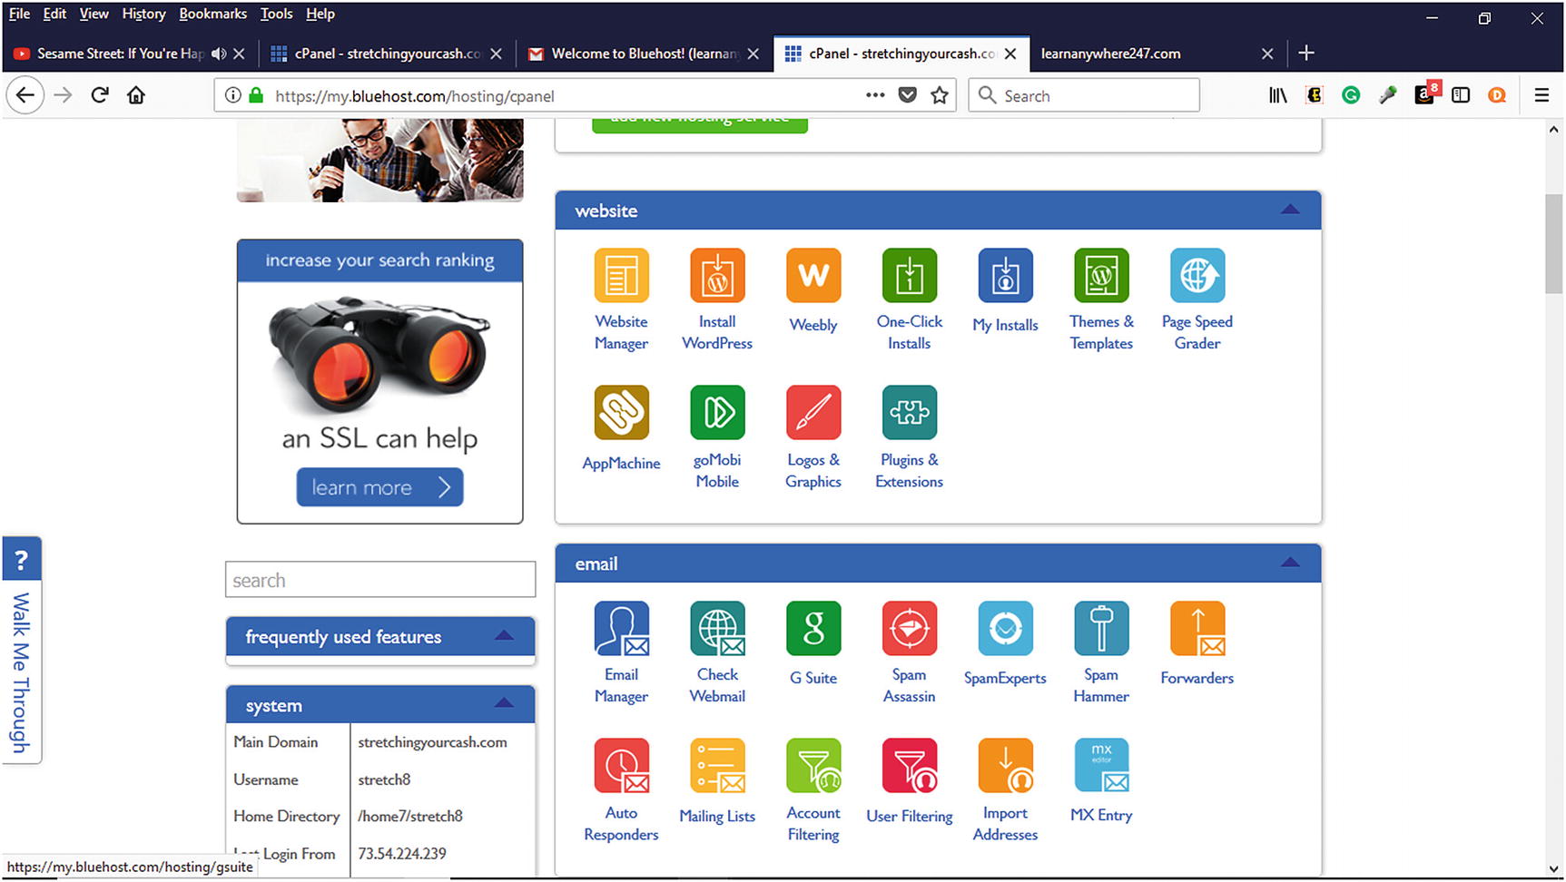
Task: Reload the current page
Action: [100, 95]
